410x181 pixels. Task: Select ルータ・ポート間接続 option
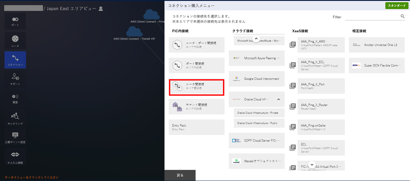tap(197, 45)
